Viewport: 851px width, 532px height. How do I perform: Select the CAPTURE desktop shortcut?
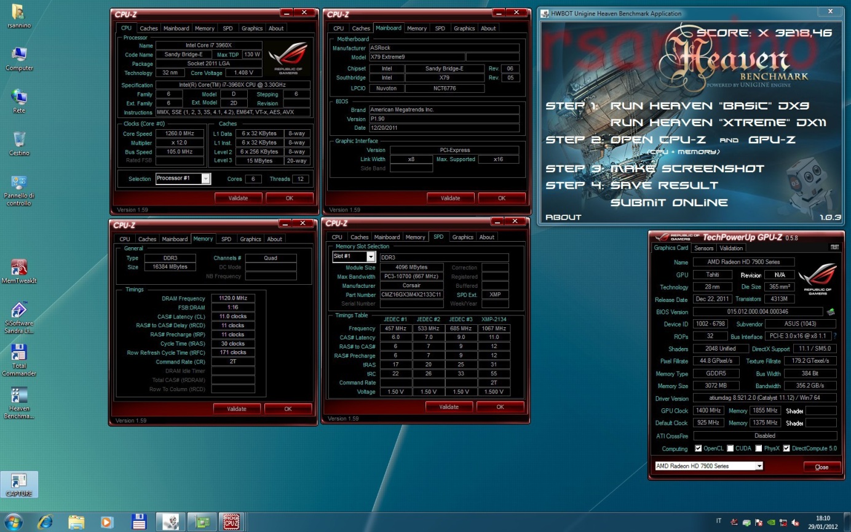pyautogui.click(x=19, y=485)
